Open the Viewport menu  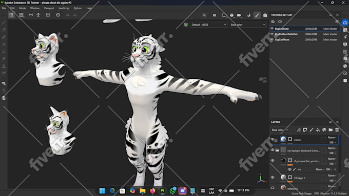(x=49, y=8)
